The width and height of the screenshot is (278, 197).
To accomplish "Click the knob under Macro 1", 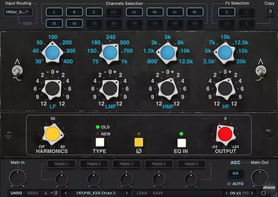I will [62, 180].
